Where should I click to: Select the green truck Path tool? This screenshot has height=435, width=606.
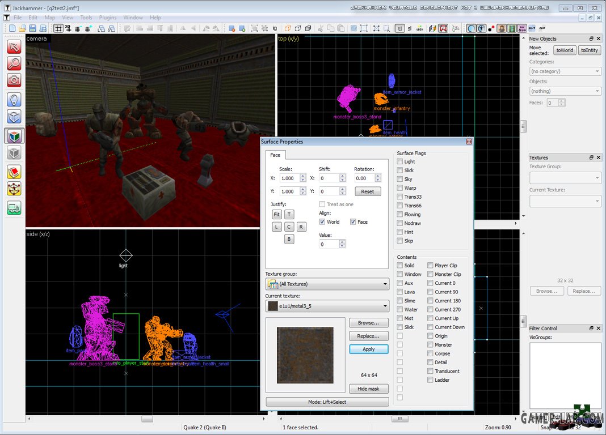click(14, 208)
